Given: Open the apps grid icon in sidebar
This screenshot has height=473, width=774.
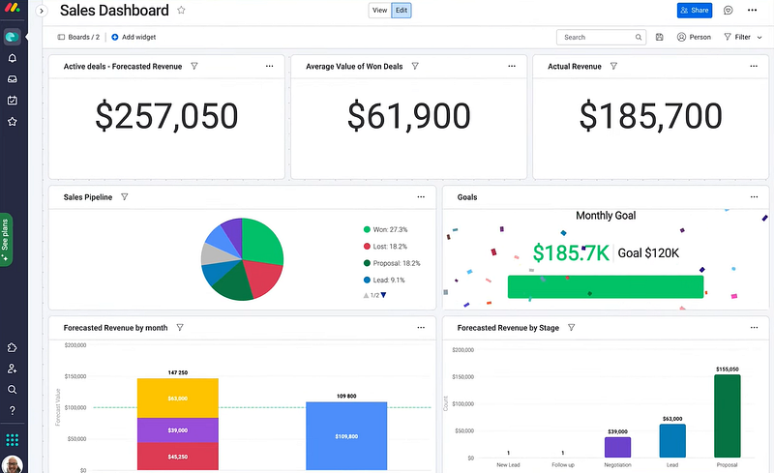Looking at the screenshot, I should click(x=13, y=439).
